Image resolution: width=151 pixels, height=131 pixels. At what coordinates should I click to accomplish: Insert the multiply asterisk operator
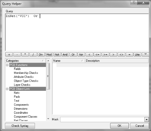[25, 55]
